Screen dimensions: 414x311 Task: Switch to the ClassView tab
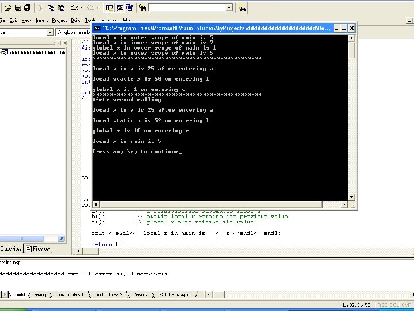click(11, 249)
